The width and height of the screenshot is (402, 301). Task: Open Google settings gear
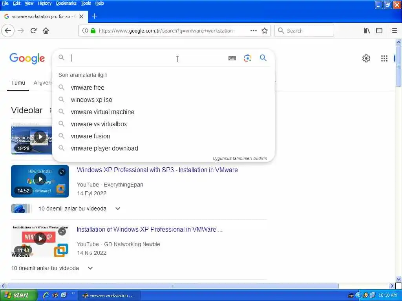(x=366, y=58)
